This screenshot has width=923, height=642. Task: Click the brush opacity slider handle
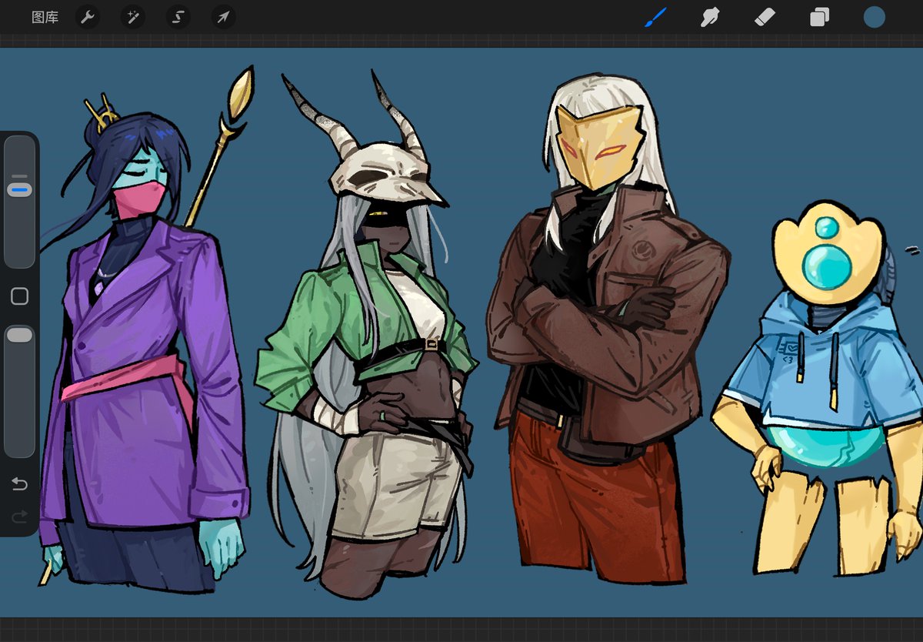[x=20, y=334]
